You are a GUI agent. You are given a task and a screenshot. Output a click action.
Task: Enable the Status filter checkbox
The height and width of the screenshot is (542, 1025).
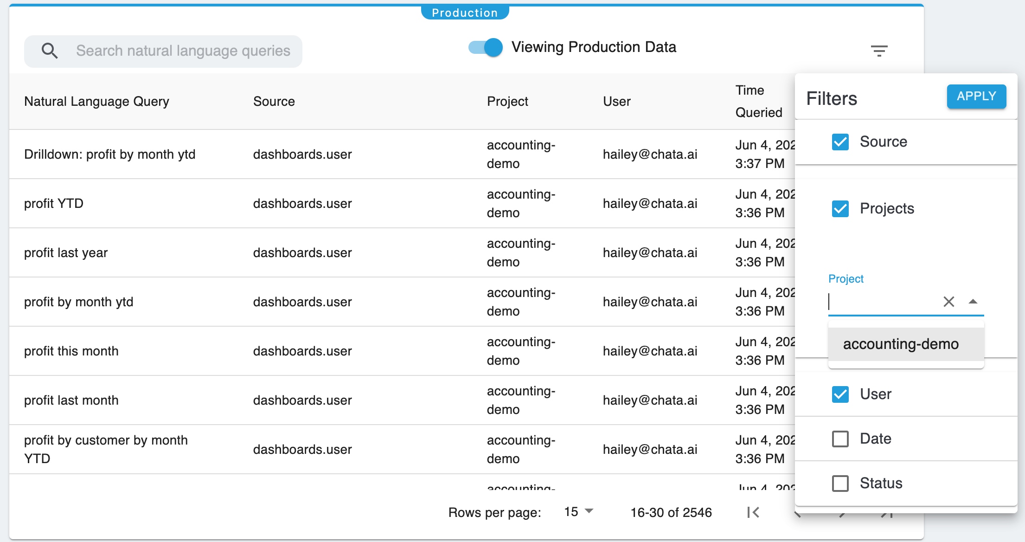point(840,484)
